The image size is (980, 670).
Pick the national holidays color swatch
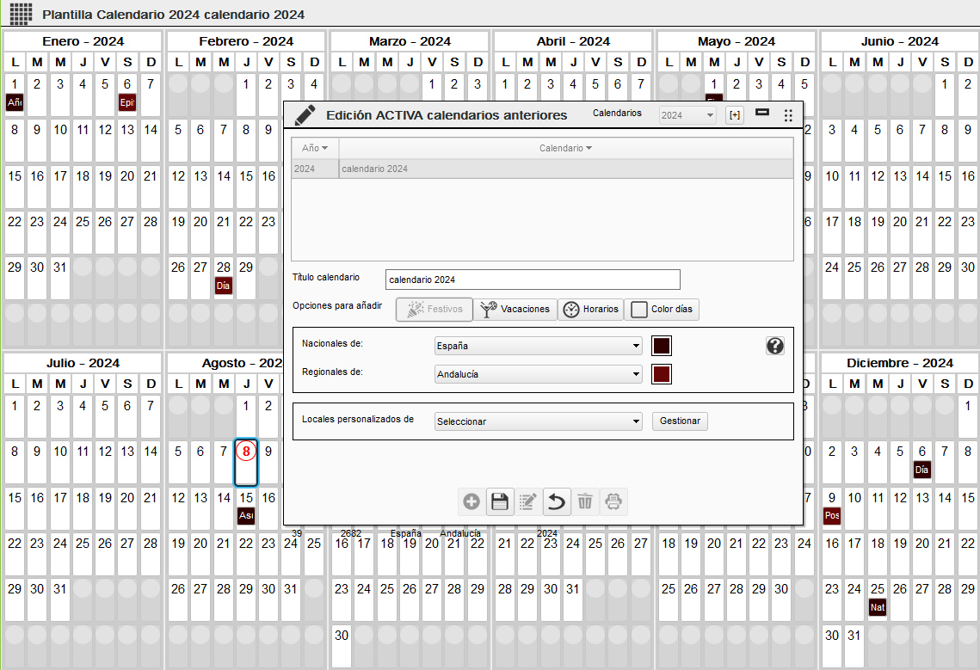coord(662,346)
